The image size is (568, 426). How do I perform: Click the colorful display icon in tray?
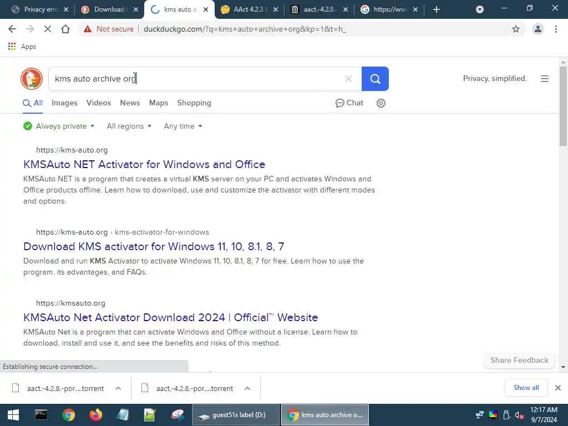[493, 415]
